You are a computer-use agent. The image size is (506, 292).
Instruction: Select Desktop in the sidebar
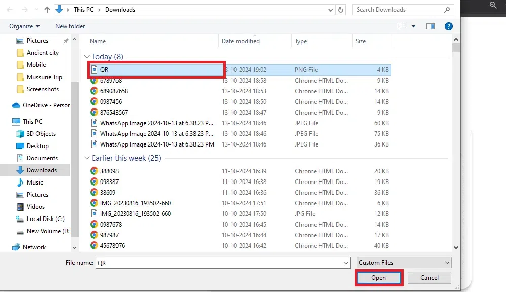tap(37, 146)
